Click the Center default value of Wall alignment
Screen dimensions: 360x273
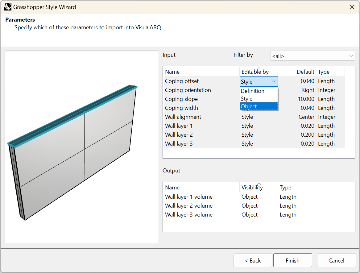(x=306, y=117)
